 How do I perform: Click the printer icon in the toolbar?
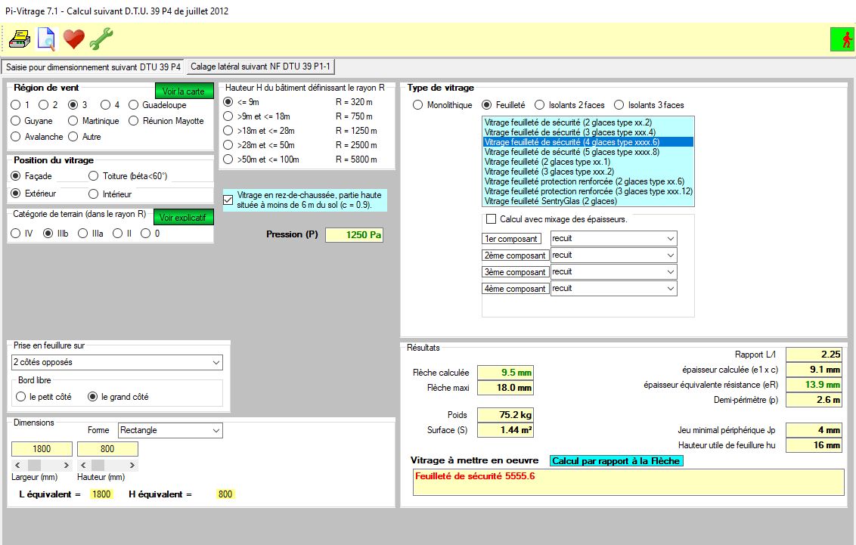point(19,38)
